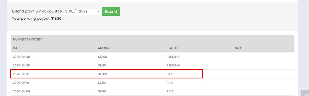Select the 2020-01-10 payment date
Viewport: 309px width, 96px height.
[x=21, y=83]
